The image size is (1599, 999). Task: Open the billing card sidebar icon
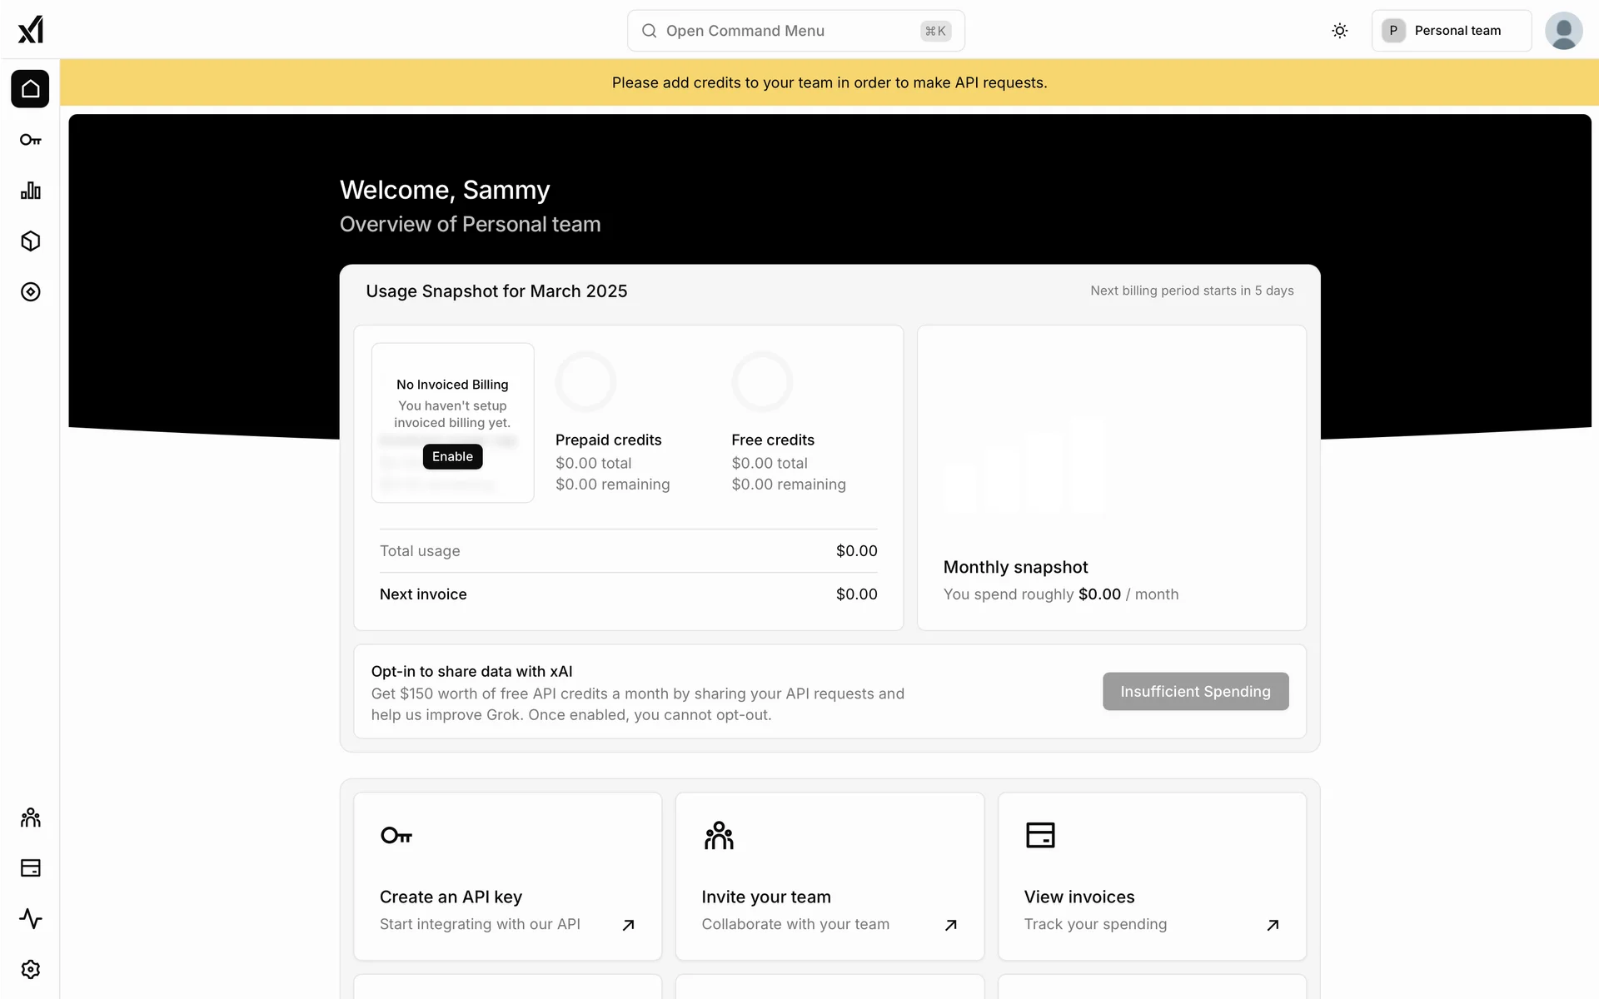pos(30,868)
